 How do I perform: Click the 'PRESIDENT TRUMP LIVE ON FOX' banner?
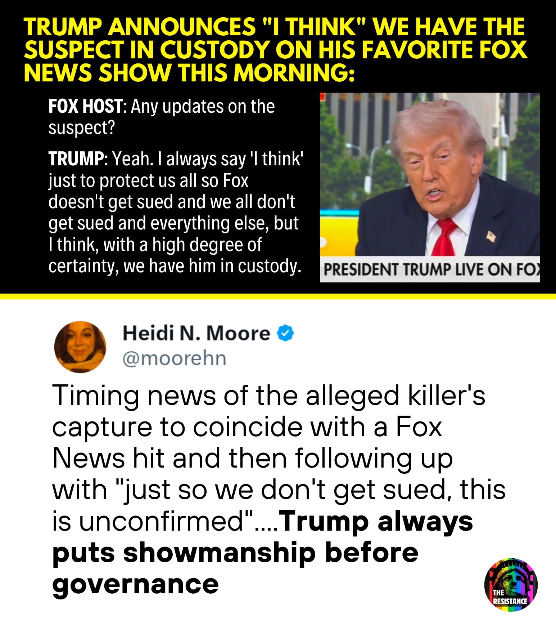pyautogui.click(x=430, y=269)
